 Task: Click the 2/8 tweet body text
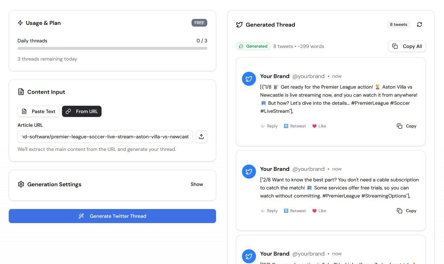[339, 188]
